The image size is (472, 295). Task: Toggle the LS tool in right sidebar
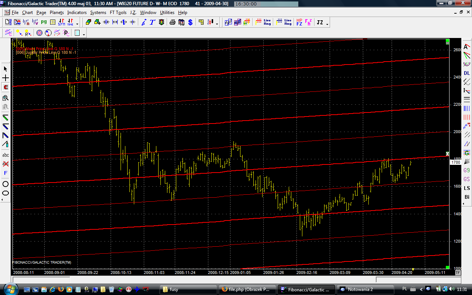pyautogui.click(x=467, y=188)
